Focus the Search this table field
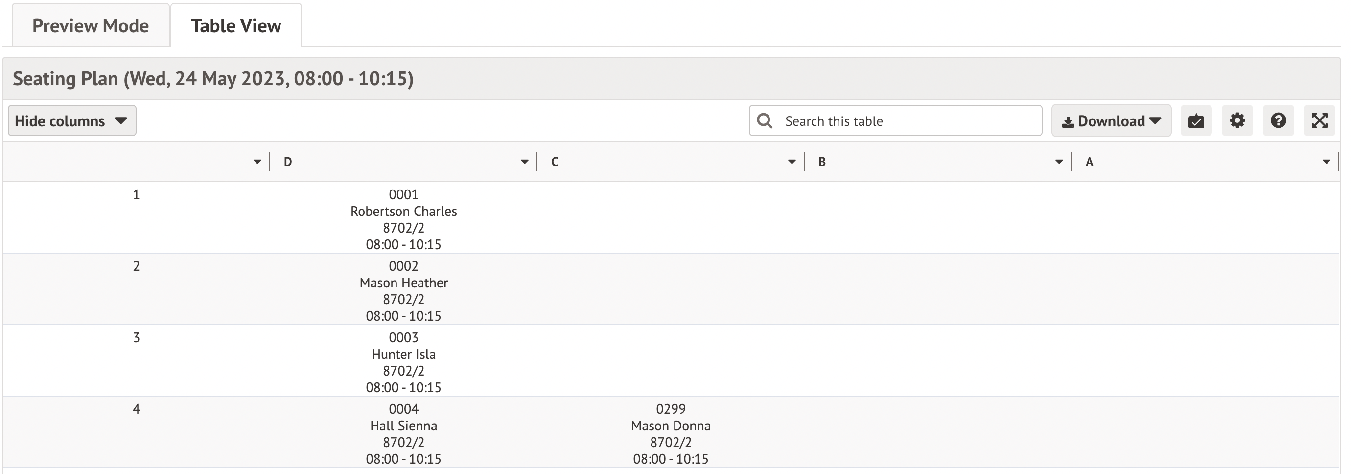The height and width of the screenshot is (474, 1351). (908, 121)
